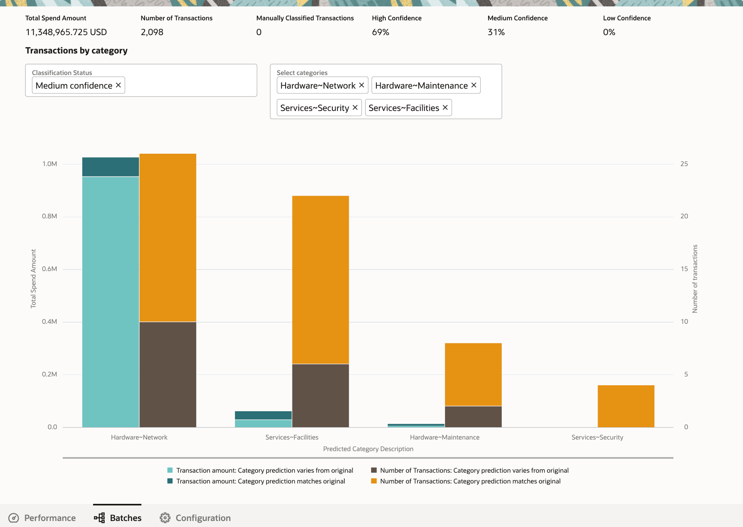Toggle legend swatch: transactions count varies from original
Screen dimensions: 743x527
click(x=374, y=470)
